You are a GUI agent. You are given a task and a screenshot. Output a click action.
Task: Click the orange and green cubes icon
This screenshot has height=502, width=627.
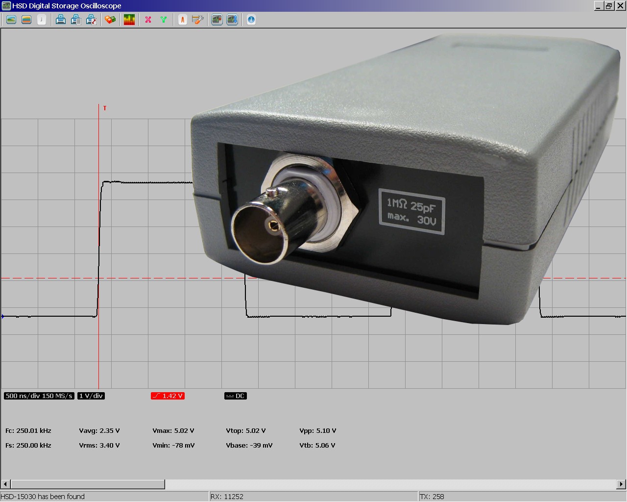110,20
